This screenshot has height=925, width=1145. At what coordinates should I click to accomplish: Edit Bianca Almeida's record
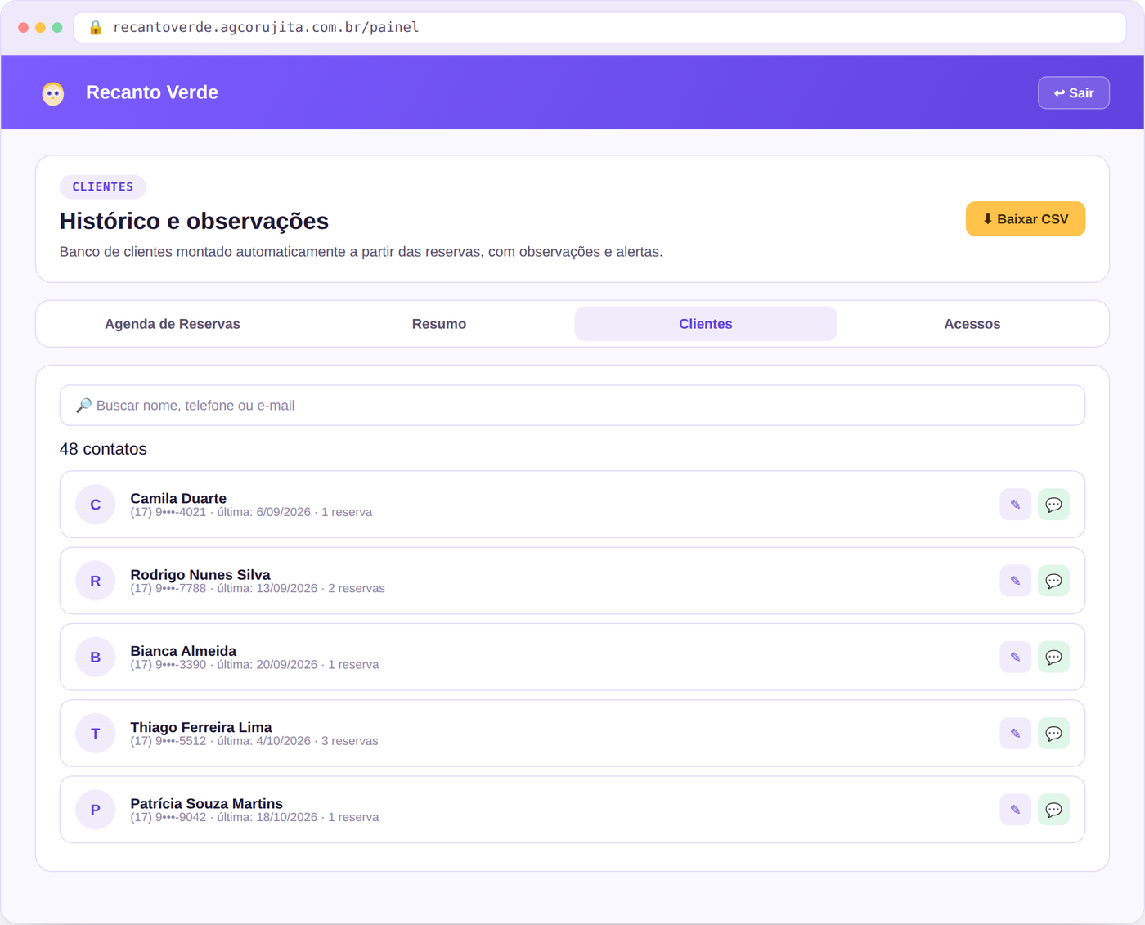(1015, 657)
